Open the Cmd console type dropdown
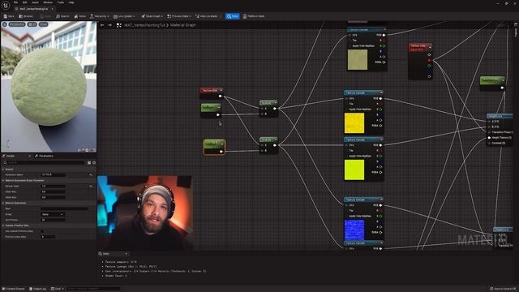The height and width of the screenshot is (292, 519). click(x=58, y=289)
